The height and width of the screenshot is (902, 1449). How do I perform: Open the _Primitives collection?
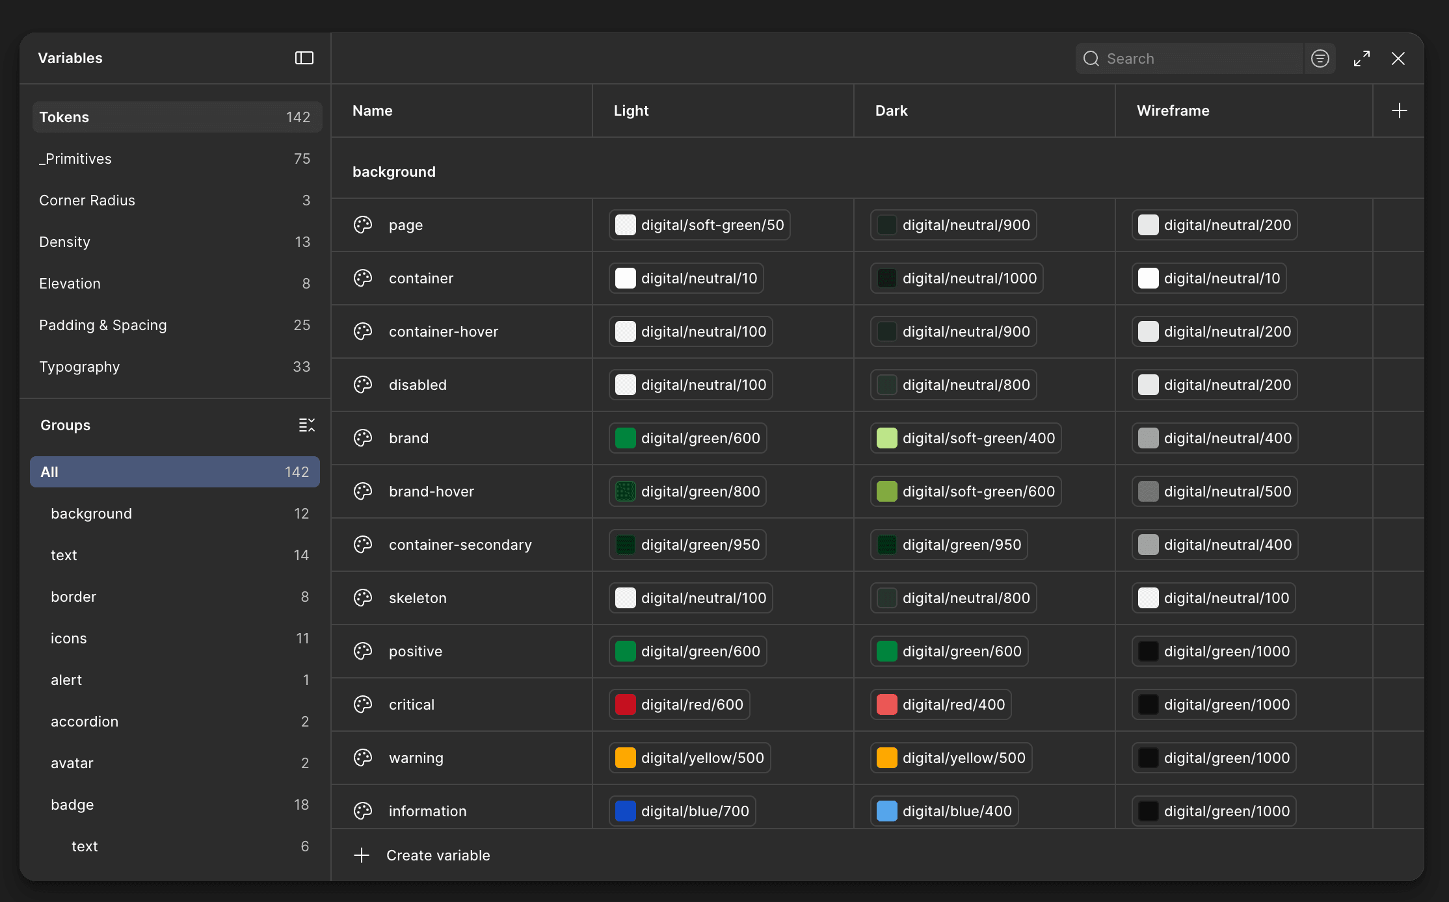click(x=177, y=159)
